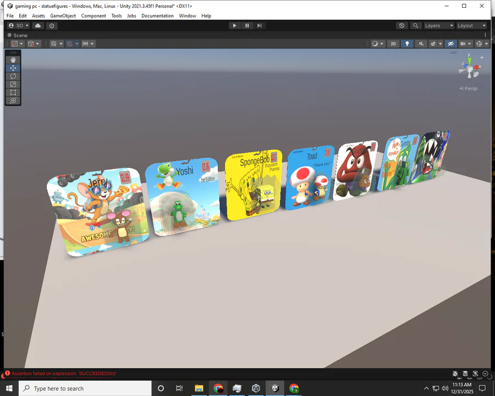Expand the gizmos dropdown arrow

pos(486,43)
